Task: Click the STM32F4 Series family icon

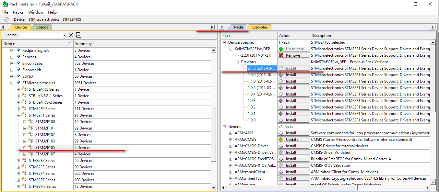Action: pyautogui.click(x=24, y=173)
